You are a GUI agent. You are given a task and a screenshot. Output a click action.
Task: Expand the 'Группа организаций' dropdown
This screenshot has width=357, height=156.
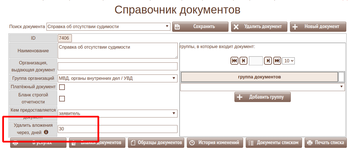(117, 78)
